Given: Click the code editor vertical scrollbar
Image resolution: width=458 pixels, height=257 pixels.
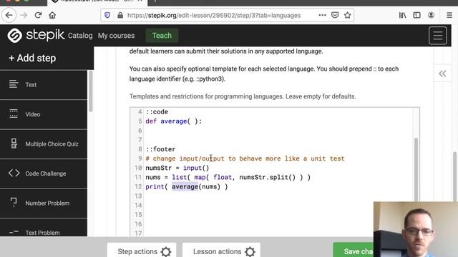Looking at the screenshot, I should point(416,169).
